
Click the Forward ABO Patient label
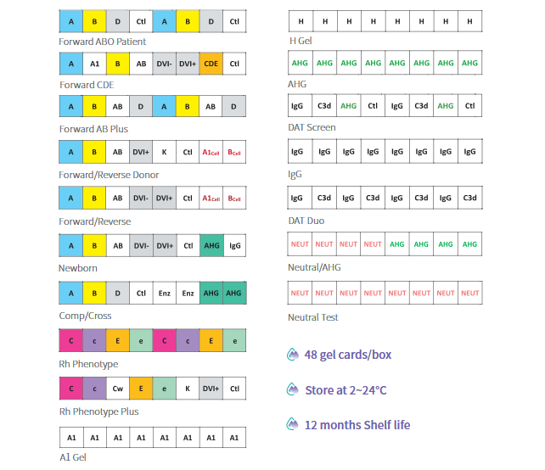[x=102, y=42]
